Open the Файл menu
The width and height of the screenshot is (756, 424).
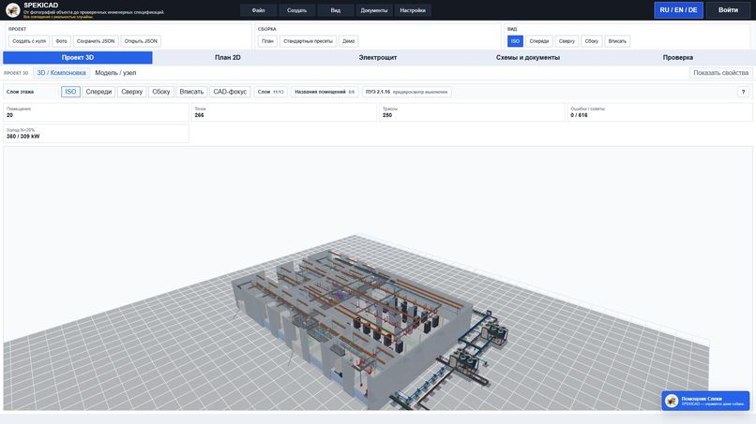pyautogui.click(x=259, y=10)
